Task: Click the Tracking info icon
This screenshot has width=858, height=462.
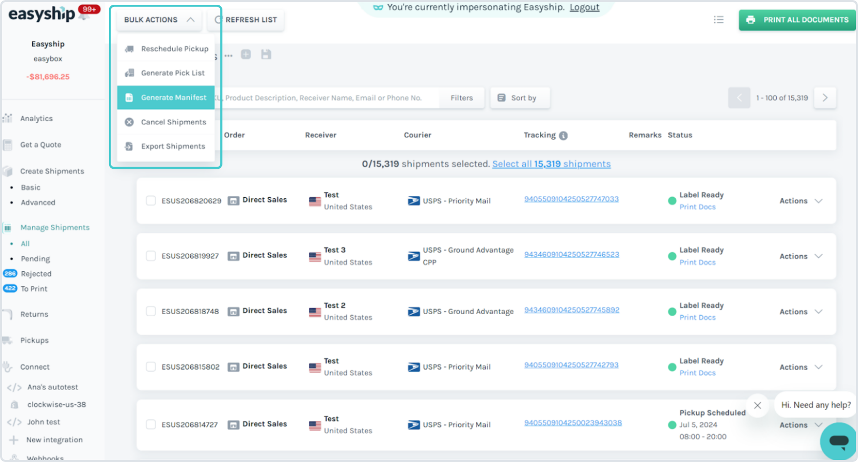Action: click(563, 136)
